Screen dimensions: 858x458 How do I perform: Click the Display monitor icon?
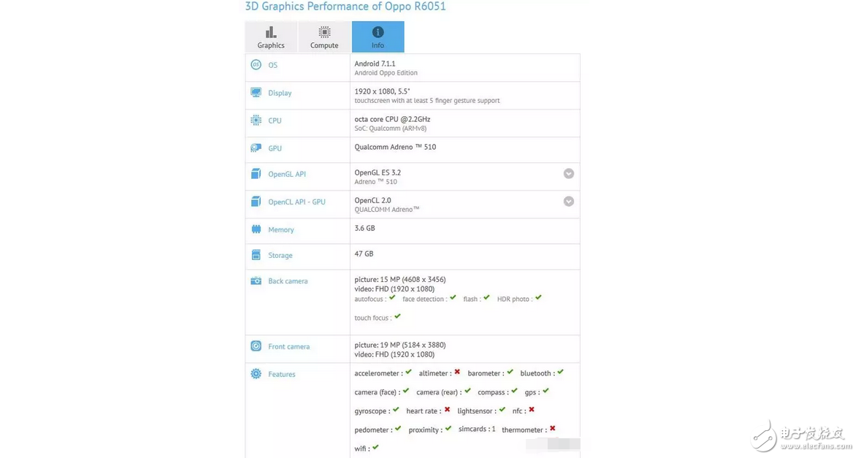(256, 93)
